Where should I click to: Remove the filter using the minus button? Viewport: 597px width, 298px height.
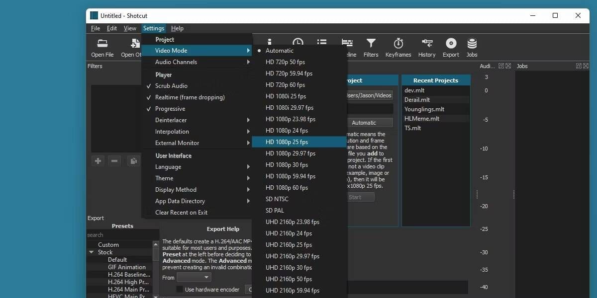pos(114,161)
